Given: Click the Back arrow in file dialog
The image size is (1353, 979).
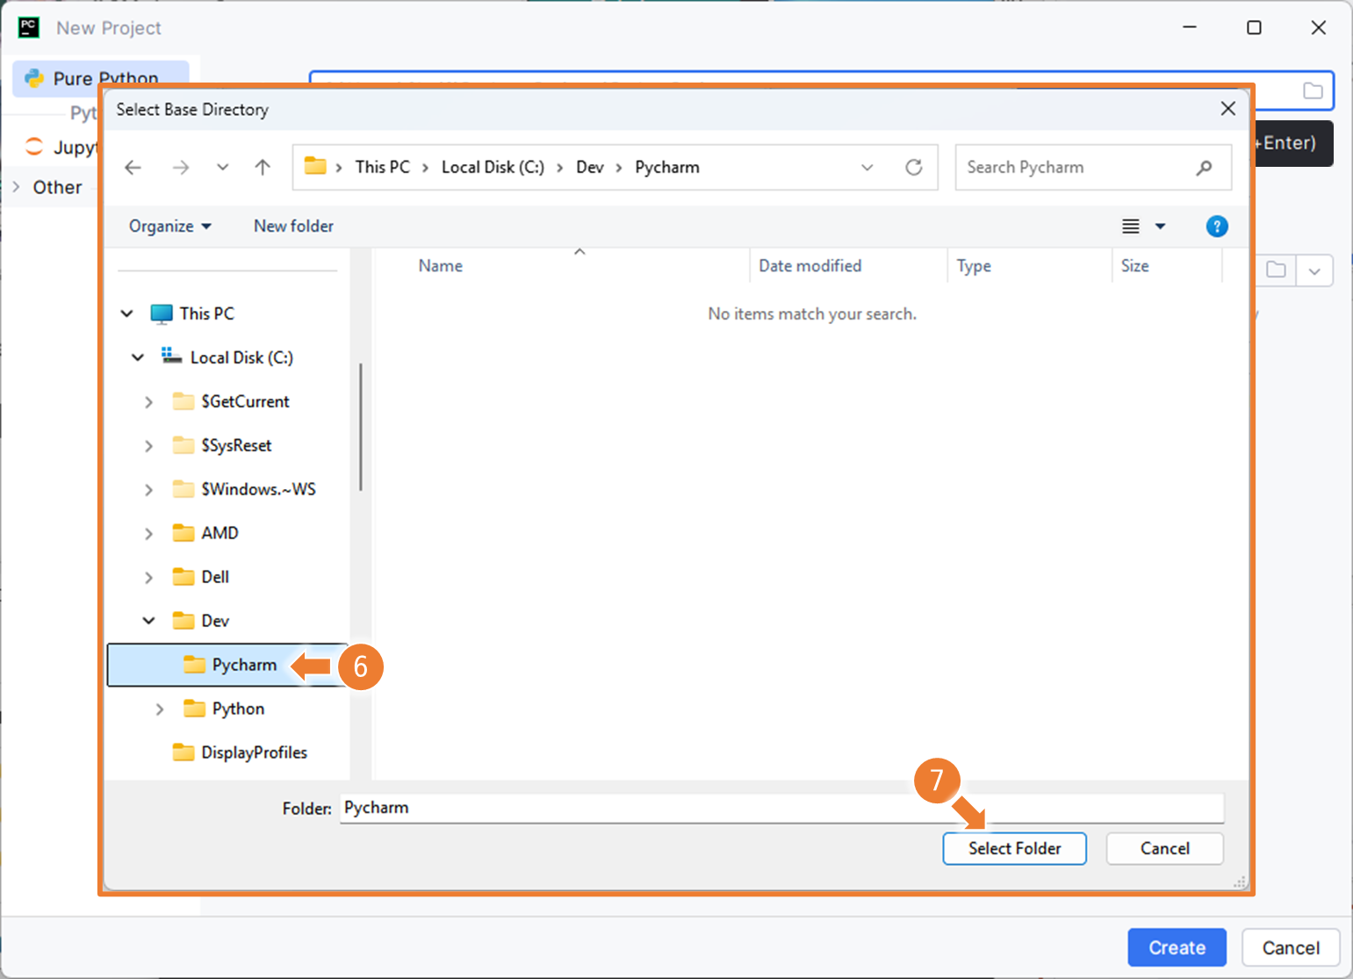Looking at the screenshot, I should 133,167.
